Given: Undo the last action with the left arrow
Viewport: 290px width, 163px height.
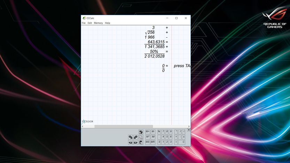Looking at the screenshot, I should 130,137.
